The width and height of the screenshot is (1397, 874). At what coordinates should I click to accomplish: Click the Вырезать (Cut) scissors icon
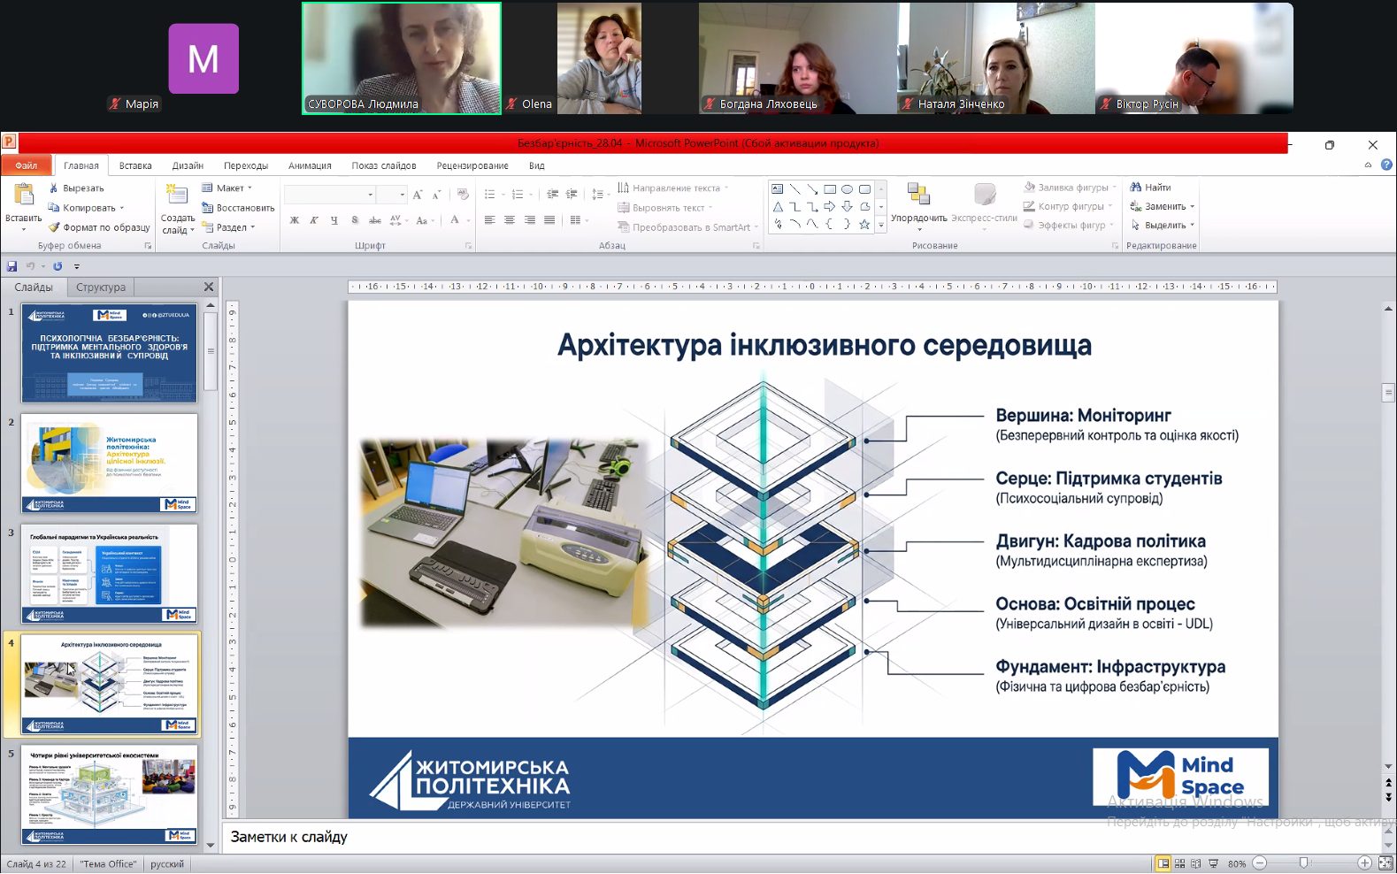(54, 188)
